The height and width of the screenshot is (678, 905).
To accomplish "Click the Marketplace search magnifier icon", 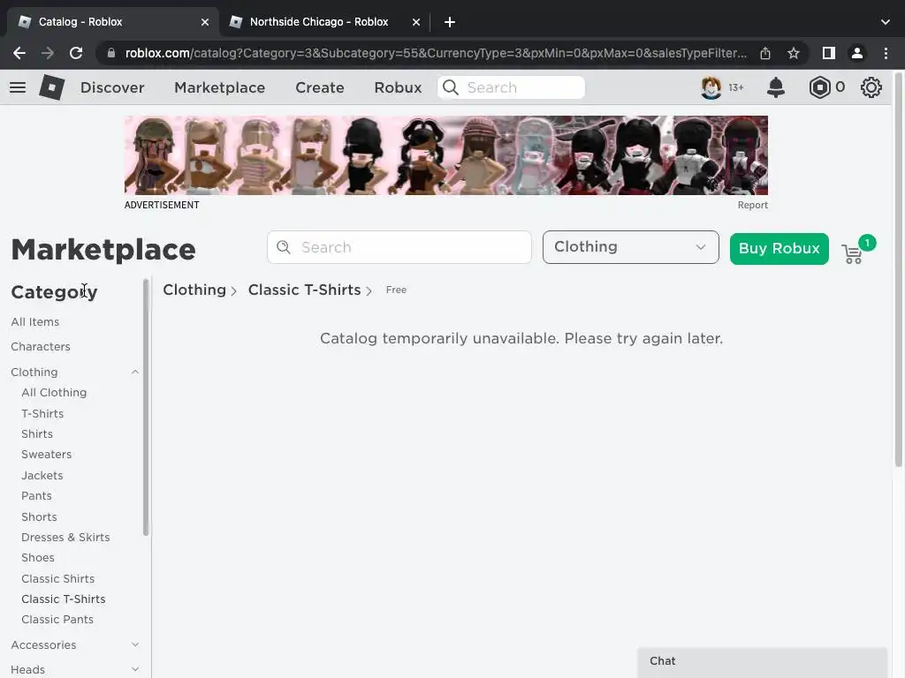I will click(284, 247).
